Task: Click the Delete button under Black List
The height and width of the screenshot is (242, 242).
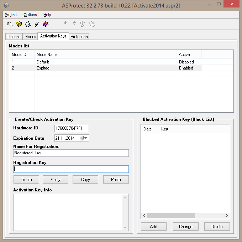Action: [x=217, y=227]
